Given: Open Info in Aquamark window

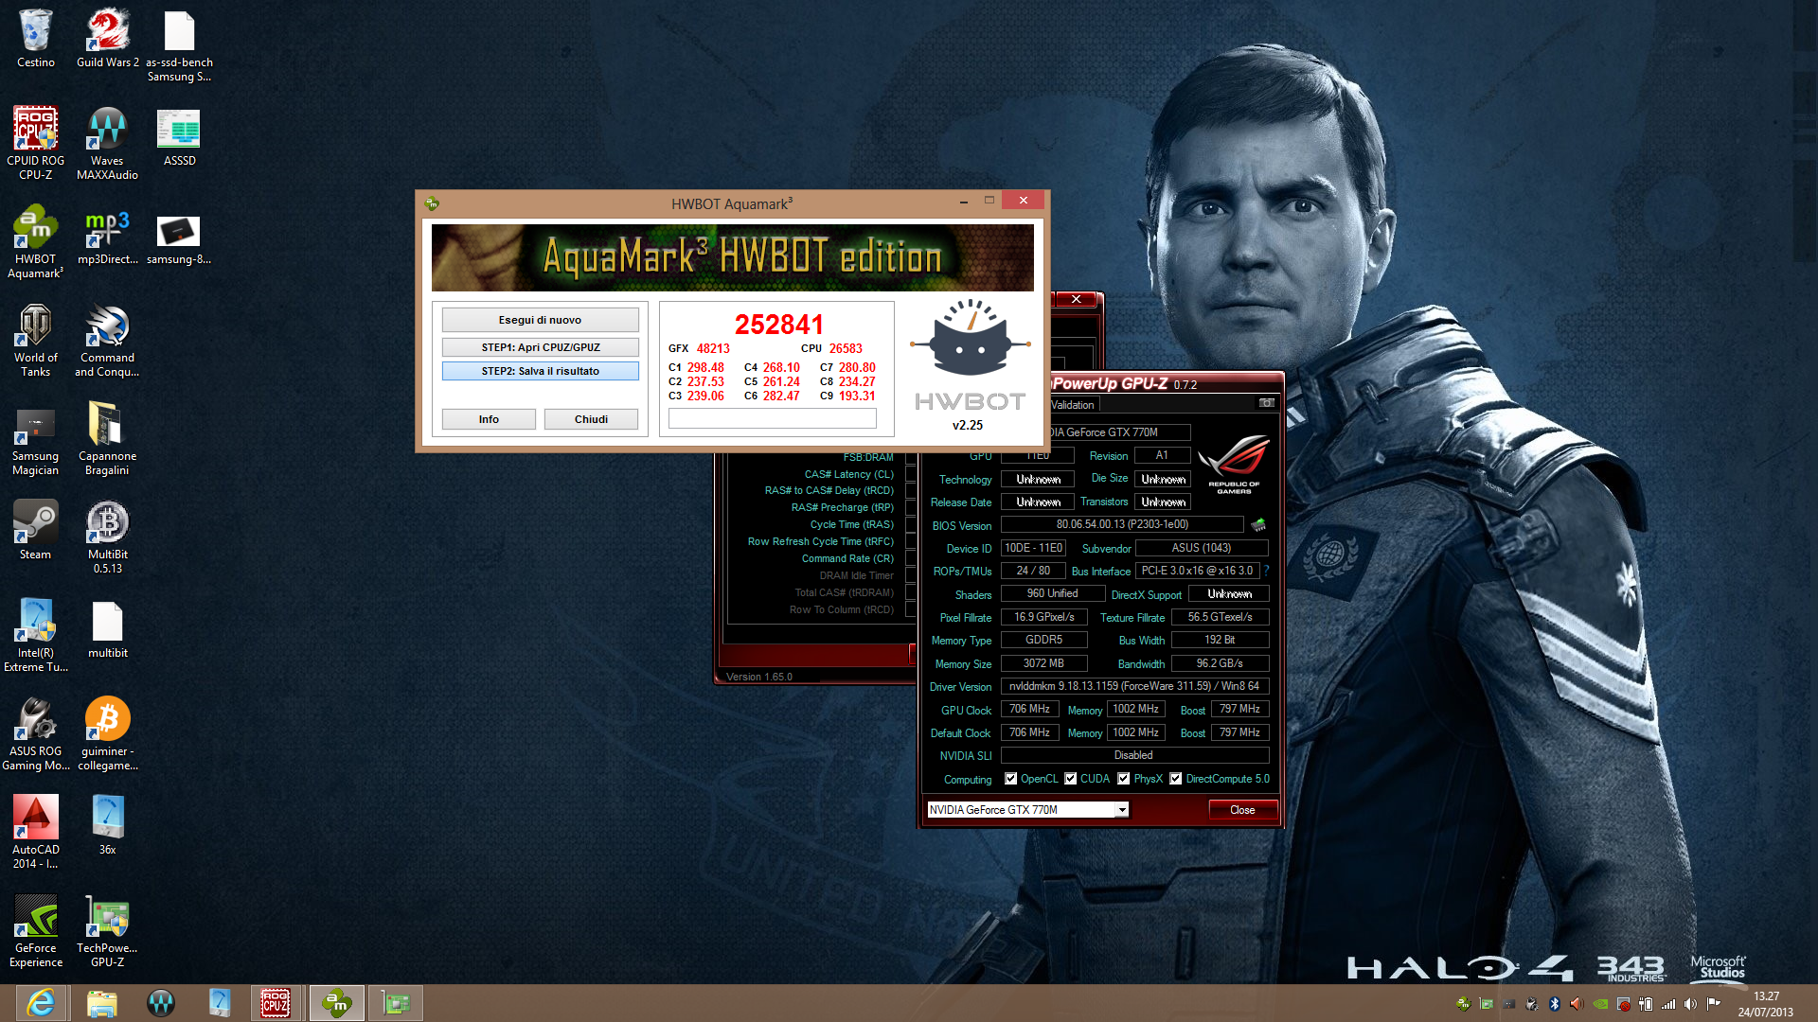Looking at the screenshot, I should tap(489, 419).
